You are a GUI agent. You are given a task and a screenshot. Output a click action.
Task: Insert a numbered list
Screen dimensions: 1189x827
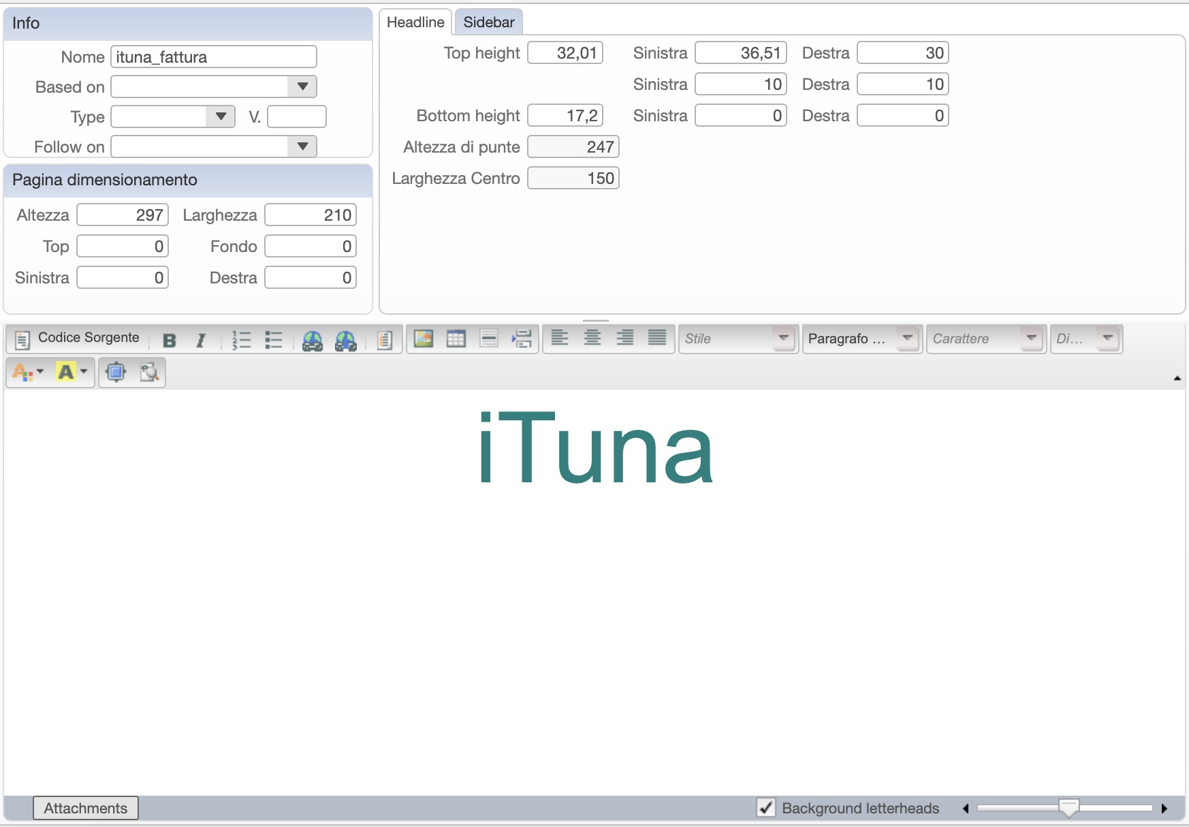pos(241,340)
